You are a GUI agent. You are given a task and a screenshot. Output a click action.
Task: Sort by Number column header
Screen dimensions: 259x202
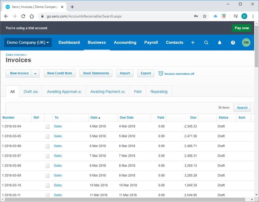(8, 117)
